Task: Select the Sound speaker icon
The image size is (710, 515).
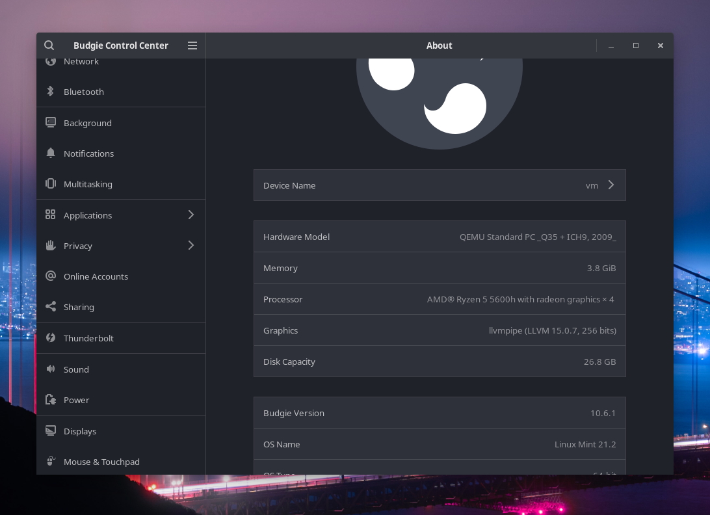Action: click(51, 369)
